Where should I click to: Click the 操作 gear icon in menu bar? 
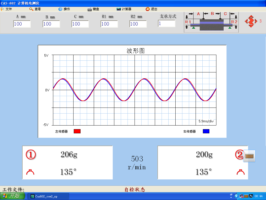tap(60, 9)
